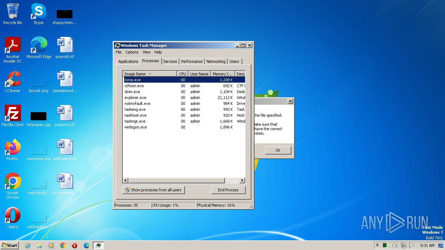Viewport: 445px width, 250px height.
Task: Launch Firefox desktop shortcut
Action: point(13,150)
